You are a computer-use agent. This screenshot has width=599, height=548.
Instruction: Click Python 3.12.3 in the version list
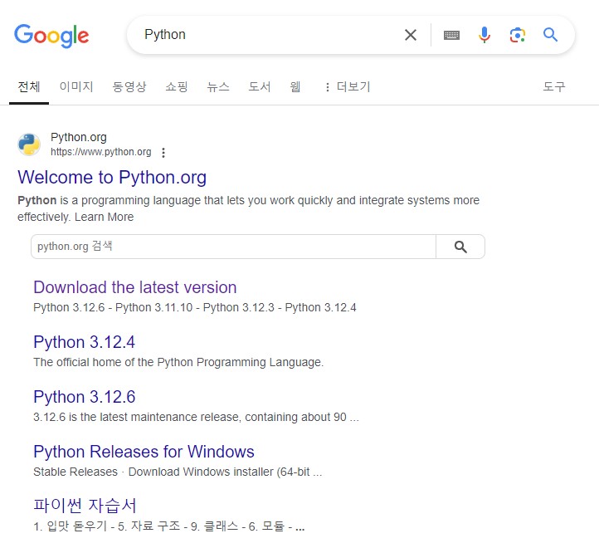pos(238,307)
